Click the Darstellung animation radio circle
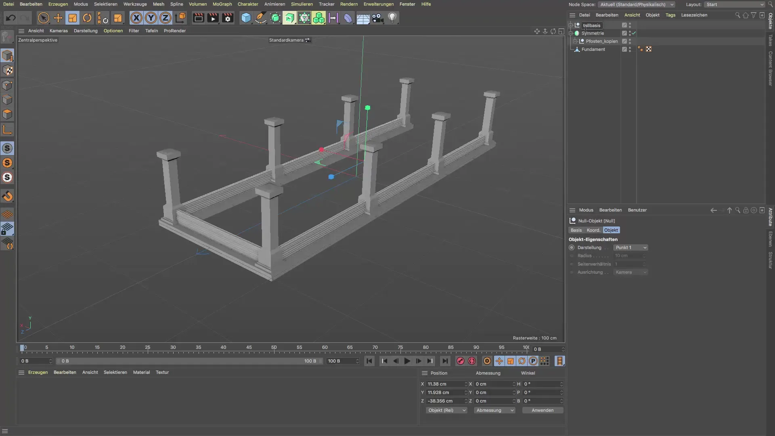Viewport: 775px width, 436px height. click(x=572, y=247)
